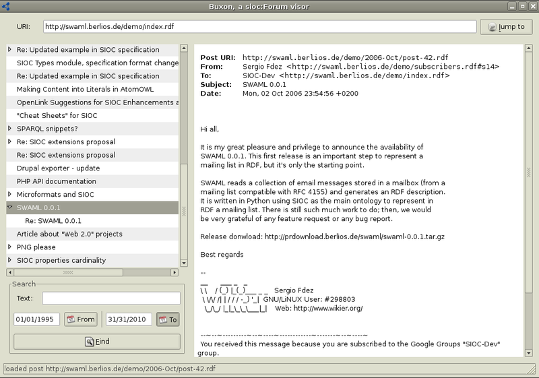This screenshot has height=378, width=539.
Task: Click the SIOC-Dev index.rdf recipient URI
Action: point(364,75)
